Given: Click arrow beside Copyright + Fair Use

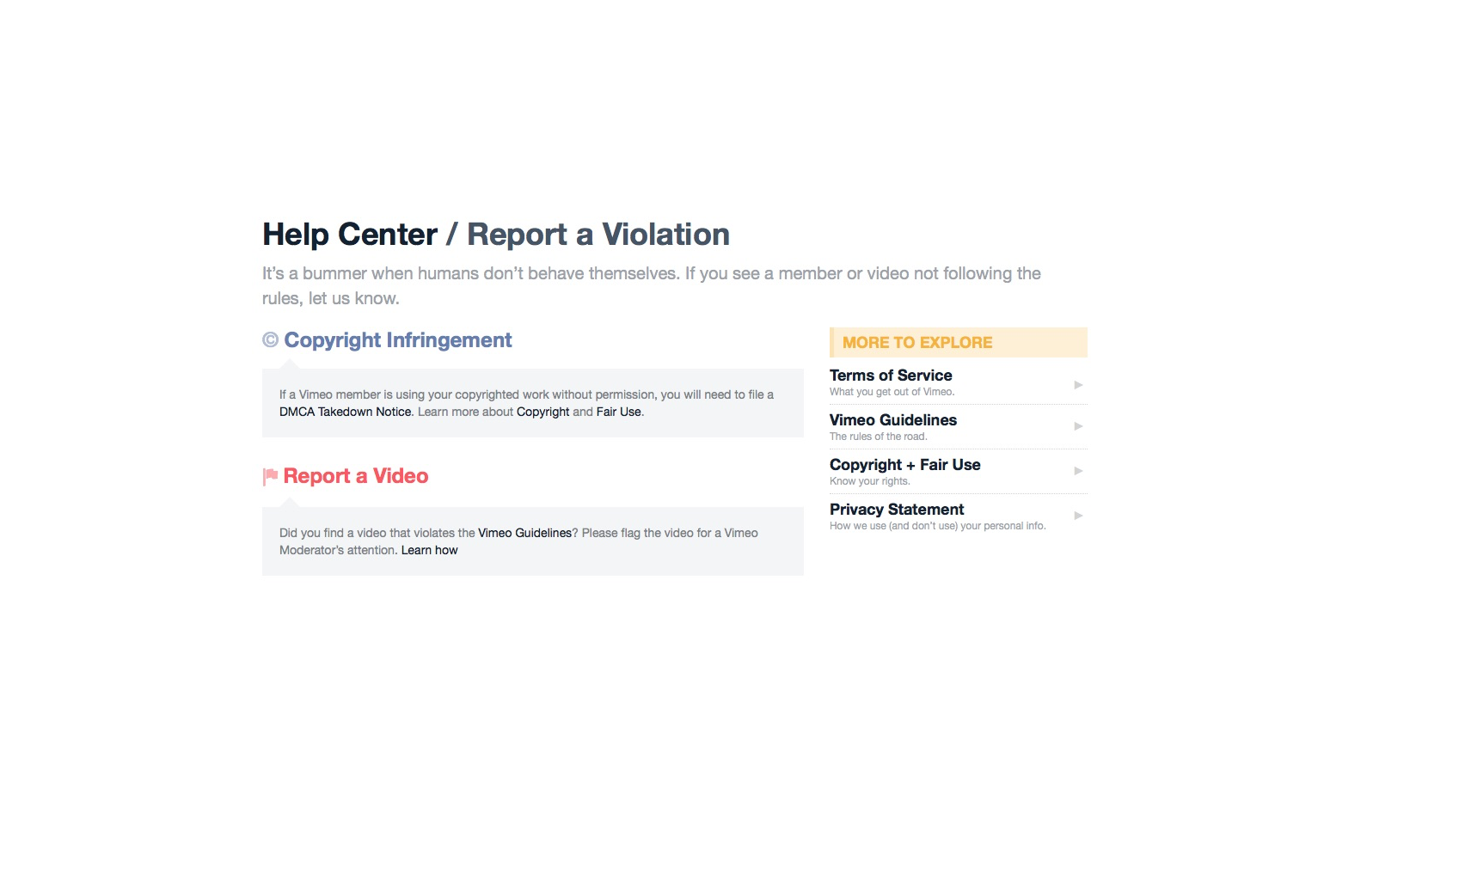Looking at the screenshot, I should [1078, 471].
